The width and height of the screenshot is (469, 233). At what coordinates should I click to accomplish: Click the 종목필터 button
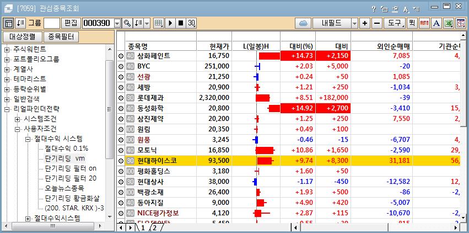coord(61,37)
